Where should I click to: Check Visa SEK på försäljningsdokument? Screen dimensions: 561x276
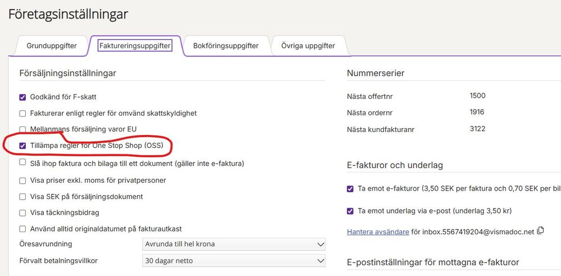[22, 197]
